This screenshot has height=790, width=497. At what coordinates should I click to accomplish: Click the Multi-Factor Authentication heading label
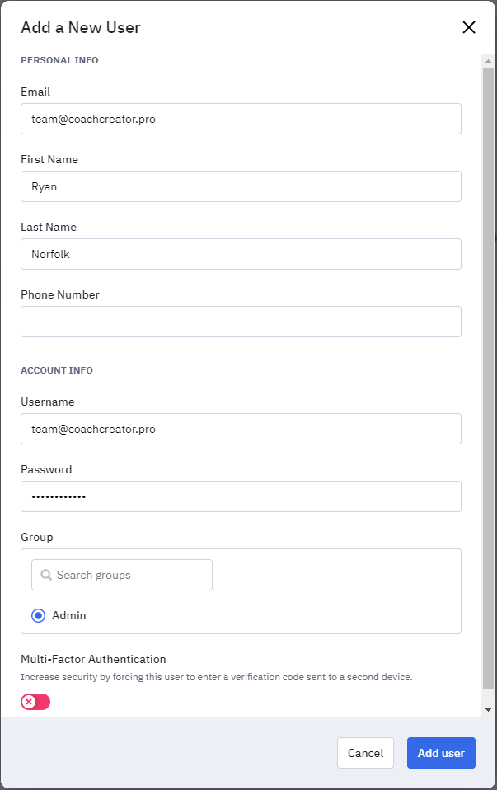93,659
